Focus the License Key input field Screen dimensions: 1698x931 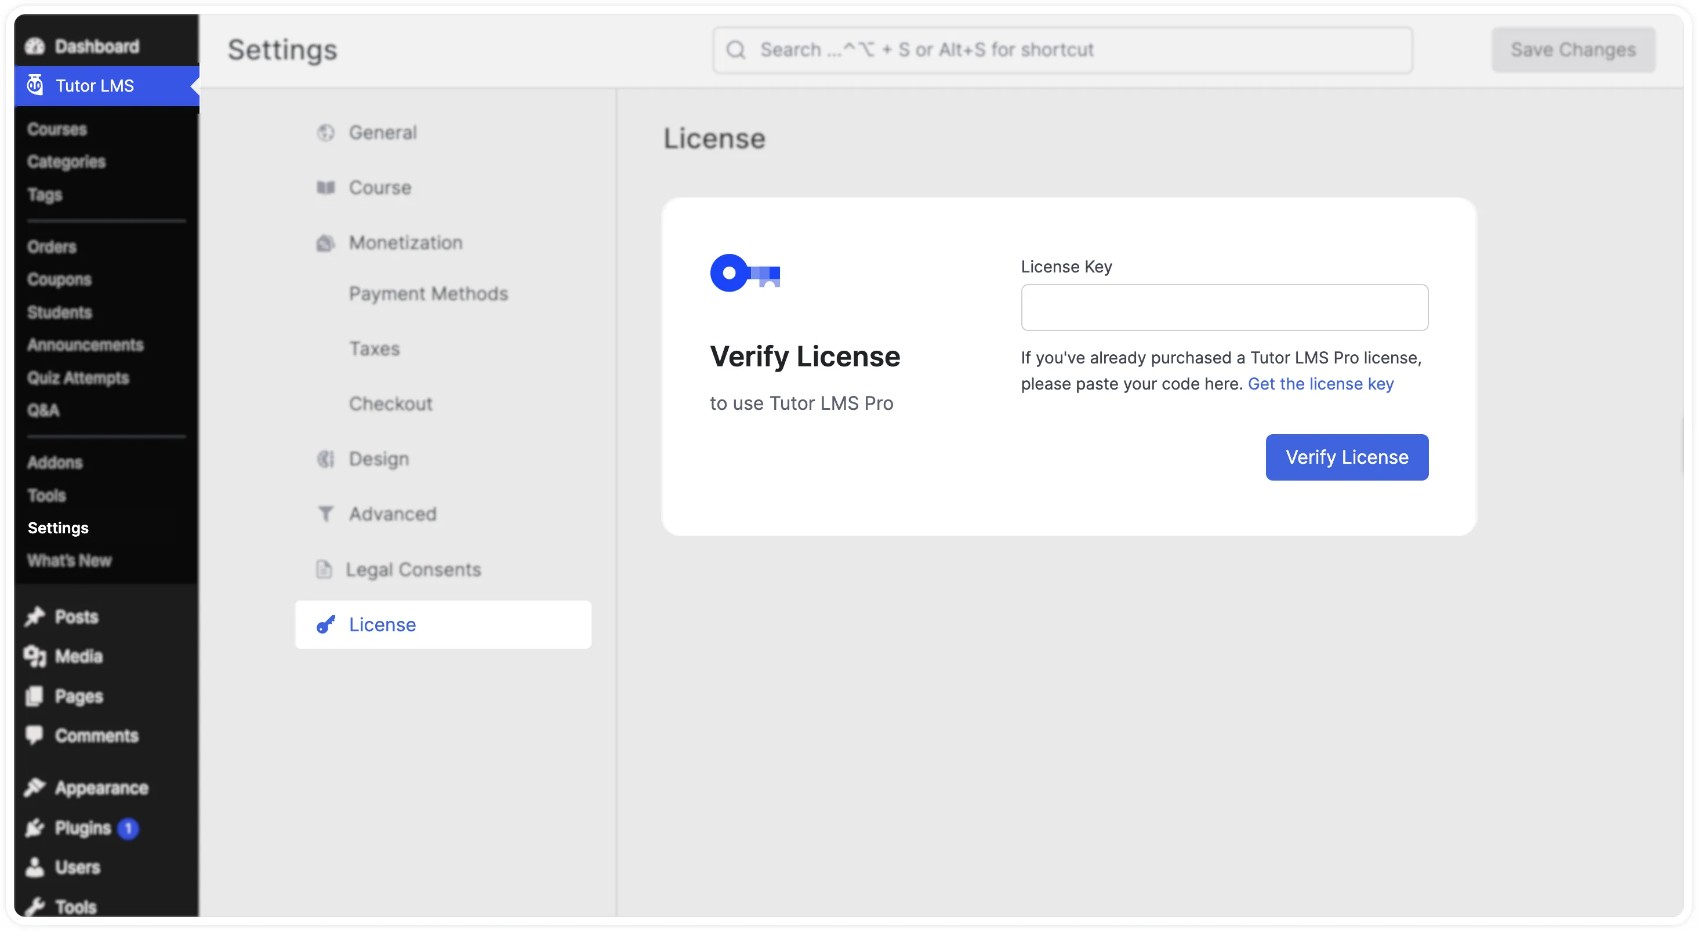click(1224, 307)
